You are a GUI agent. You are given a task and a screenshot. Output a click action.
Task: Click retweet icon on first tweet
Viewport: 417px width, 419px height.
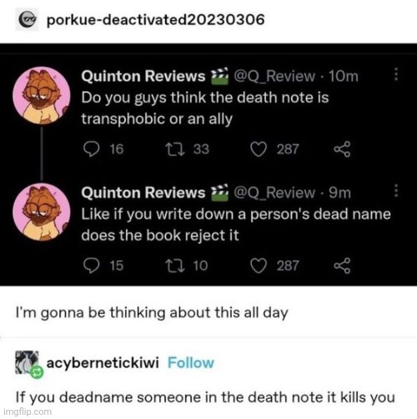175,149
